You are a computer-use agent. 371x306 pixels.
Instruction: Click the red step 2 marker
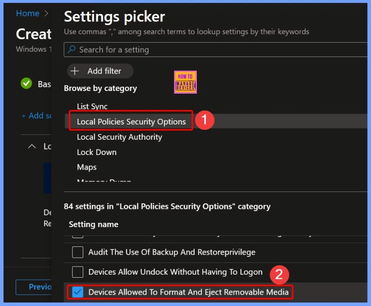pyautogui.click(x=280, y=274)
